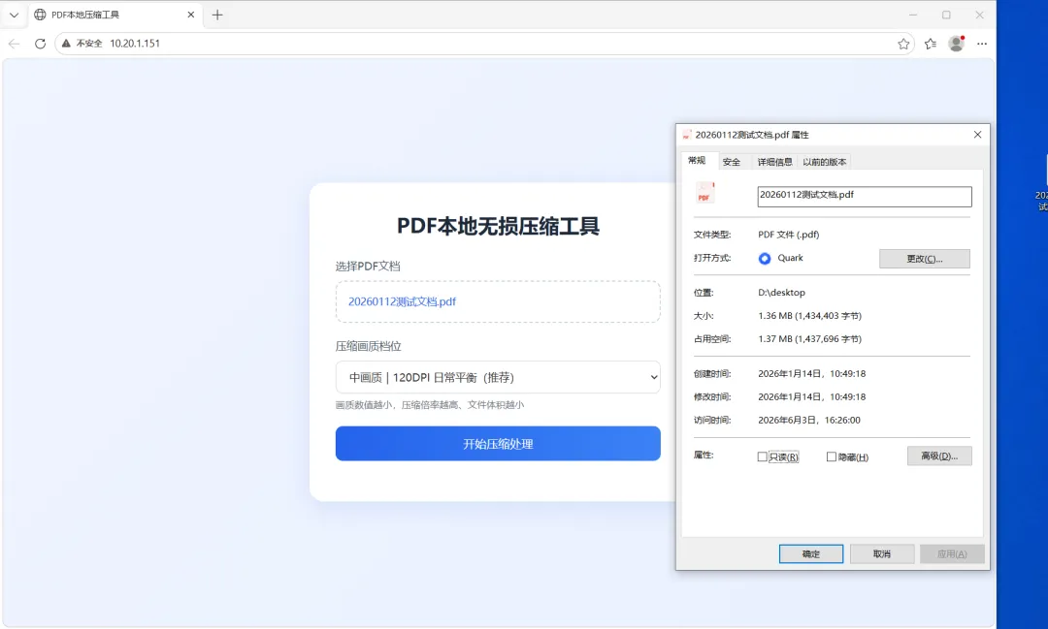
Task: Click the size value 1.36 MB
Action: tap(809, 316)
